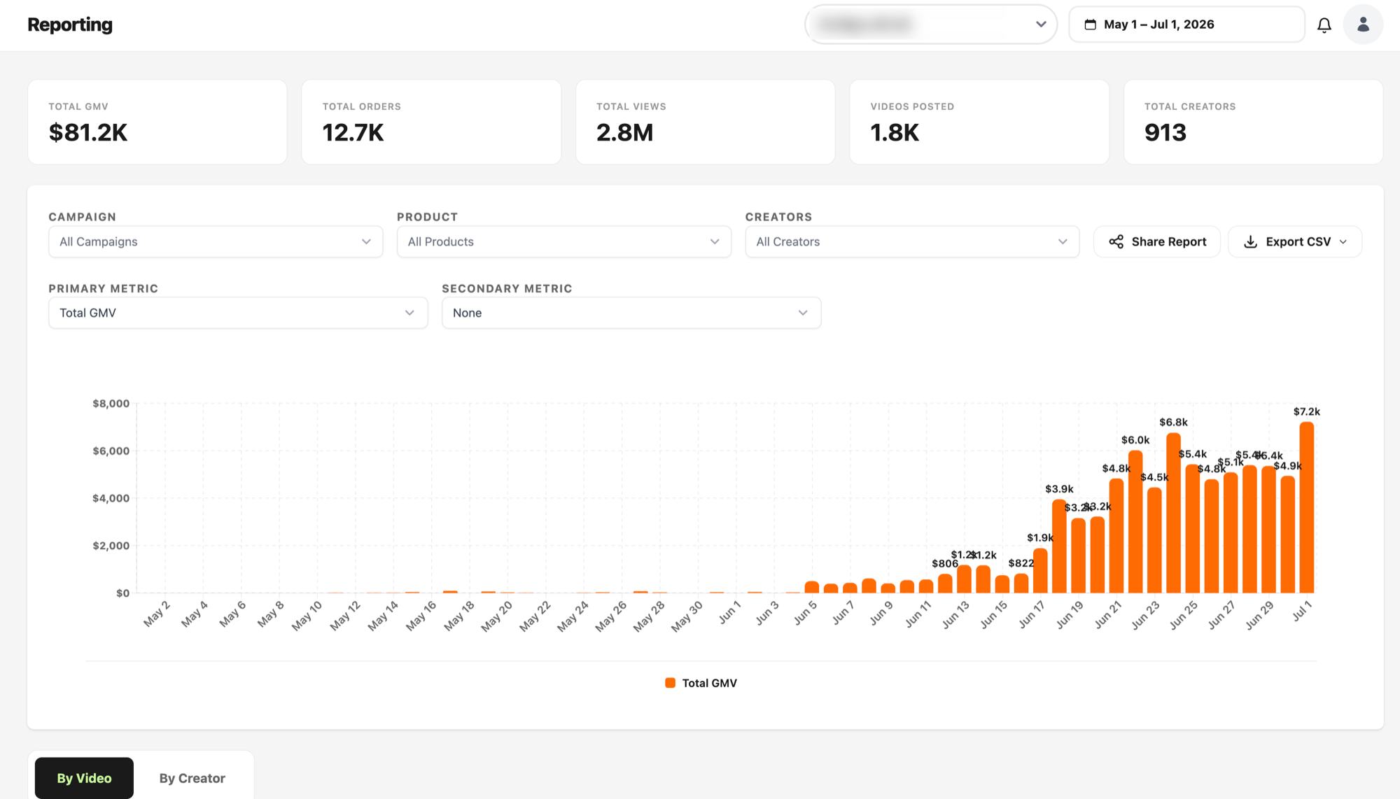
Task: Click the Share Report button
Action: [x=1157, y=241]
